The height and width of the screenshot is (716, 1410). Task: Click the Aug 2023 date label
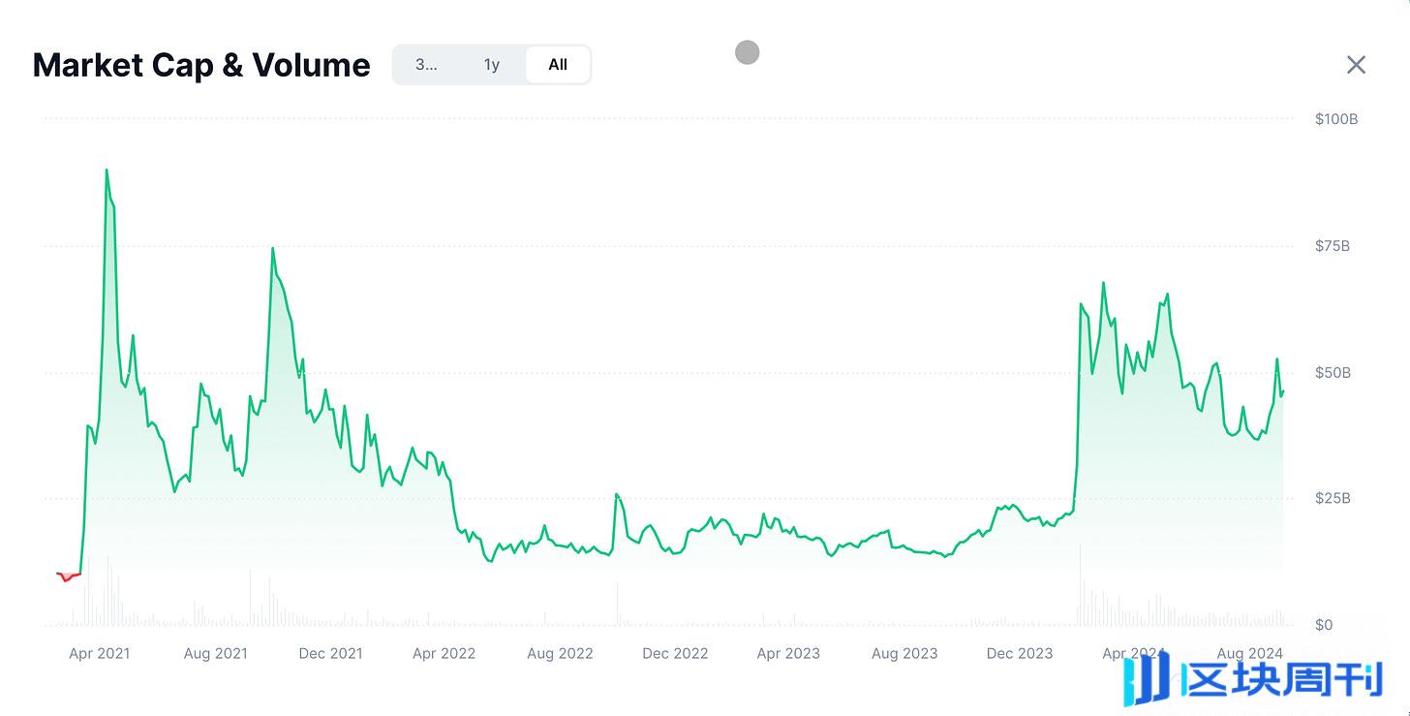point(905,654)
